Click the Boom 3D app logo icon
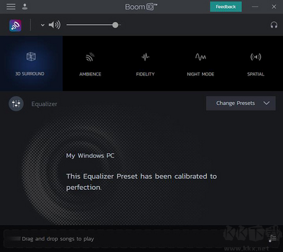283x252 pixels. (x=15, y=25)
